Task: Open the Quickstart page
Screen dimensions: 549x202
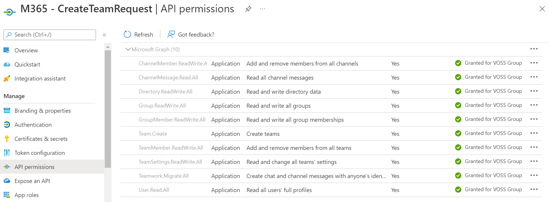Action: 27,64
